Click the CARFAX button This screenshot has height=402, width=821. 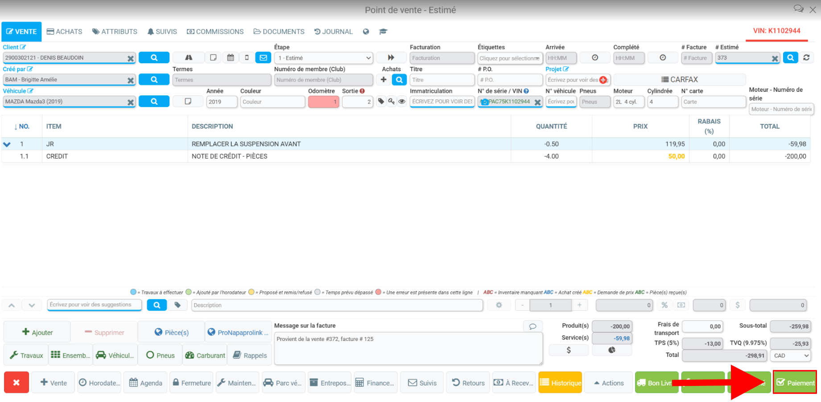tap(680, 79)
